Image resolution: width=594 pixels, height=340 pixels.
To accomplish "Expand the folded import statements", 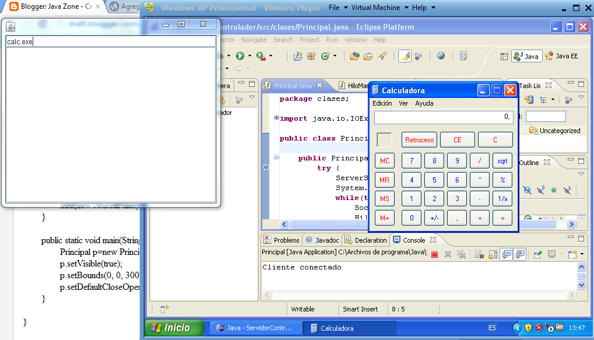I will pyautogui.click(x=276, y=118).
